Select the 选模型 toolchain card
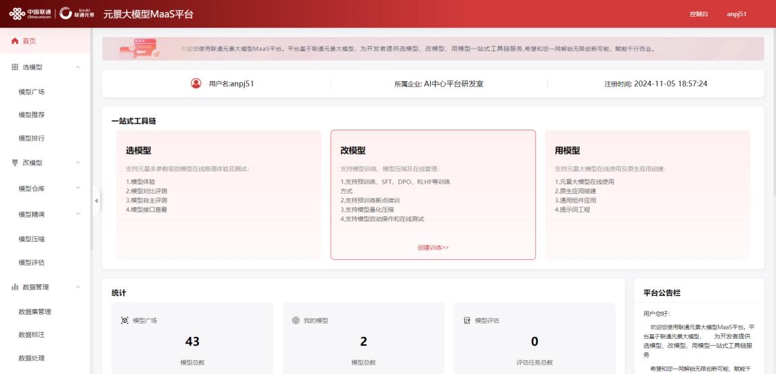This screenshot has width=776, height=374. 219,194
